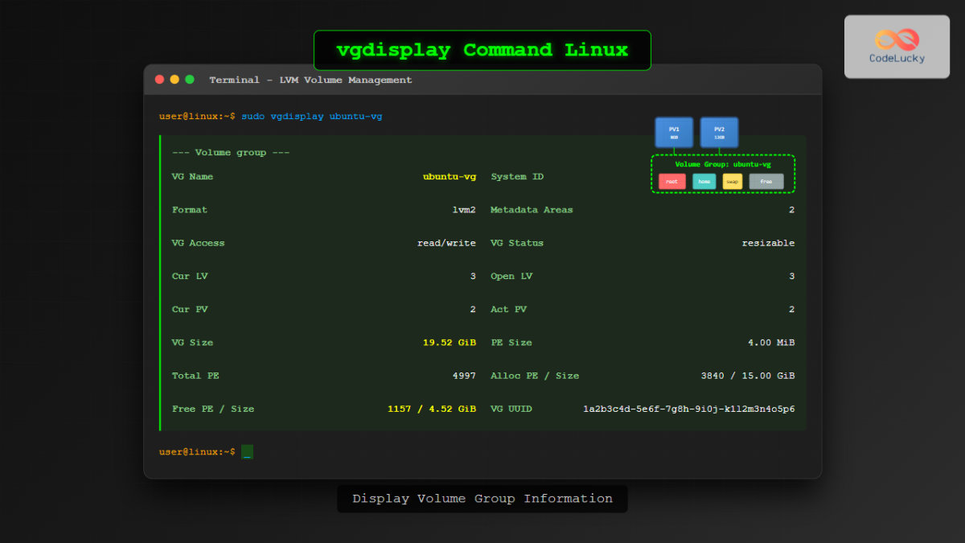Click the green maximize traffic light

pyautogui.click(x=188, y=80)
